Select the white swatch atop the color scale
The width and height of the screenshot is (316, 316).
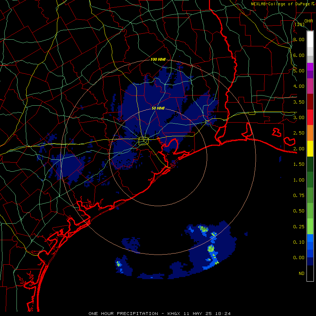pos(310,39)
